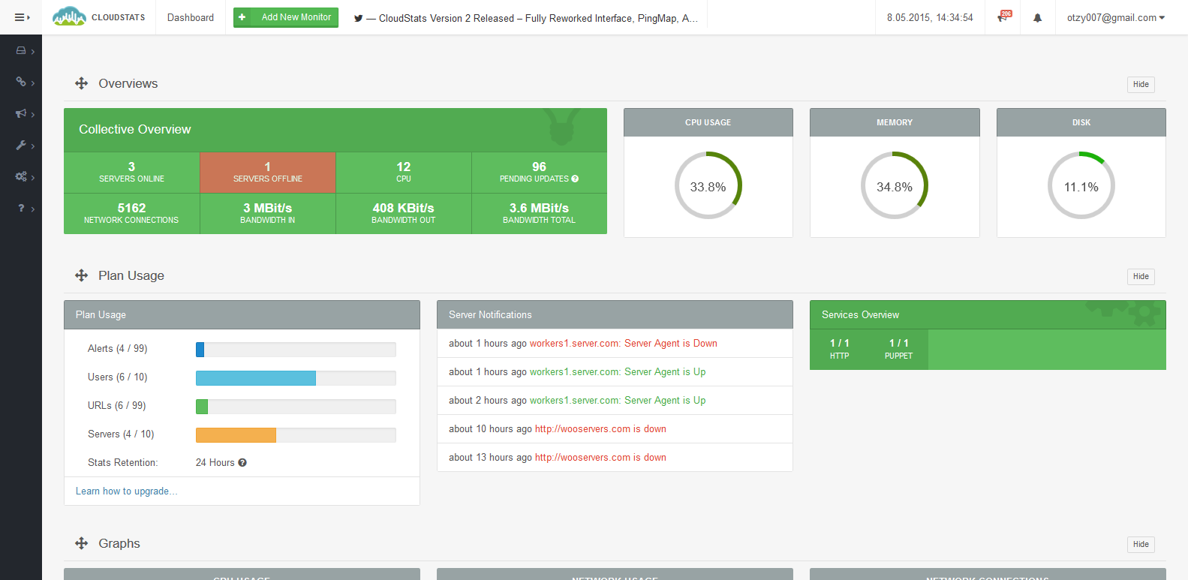Click the orange Servers usage progress bar
The height and width of the screenshot is (580, 1188).
coord(236,435)
